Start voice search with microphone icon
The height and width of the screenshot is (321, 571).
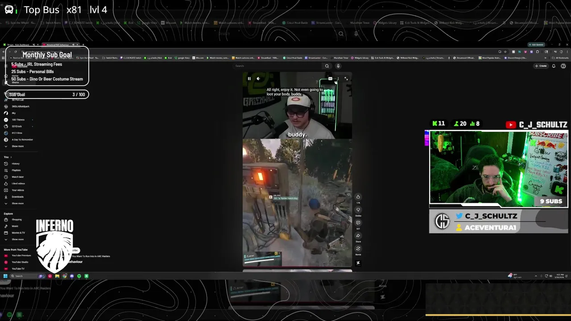click(x=338, y=66)
